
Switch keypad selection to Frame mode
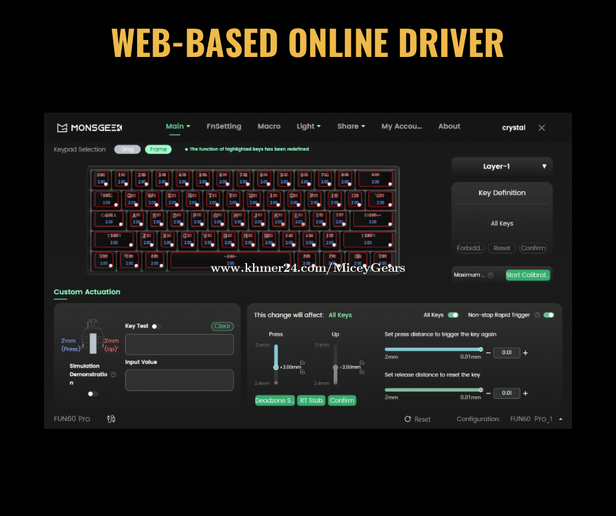(159, 149)
